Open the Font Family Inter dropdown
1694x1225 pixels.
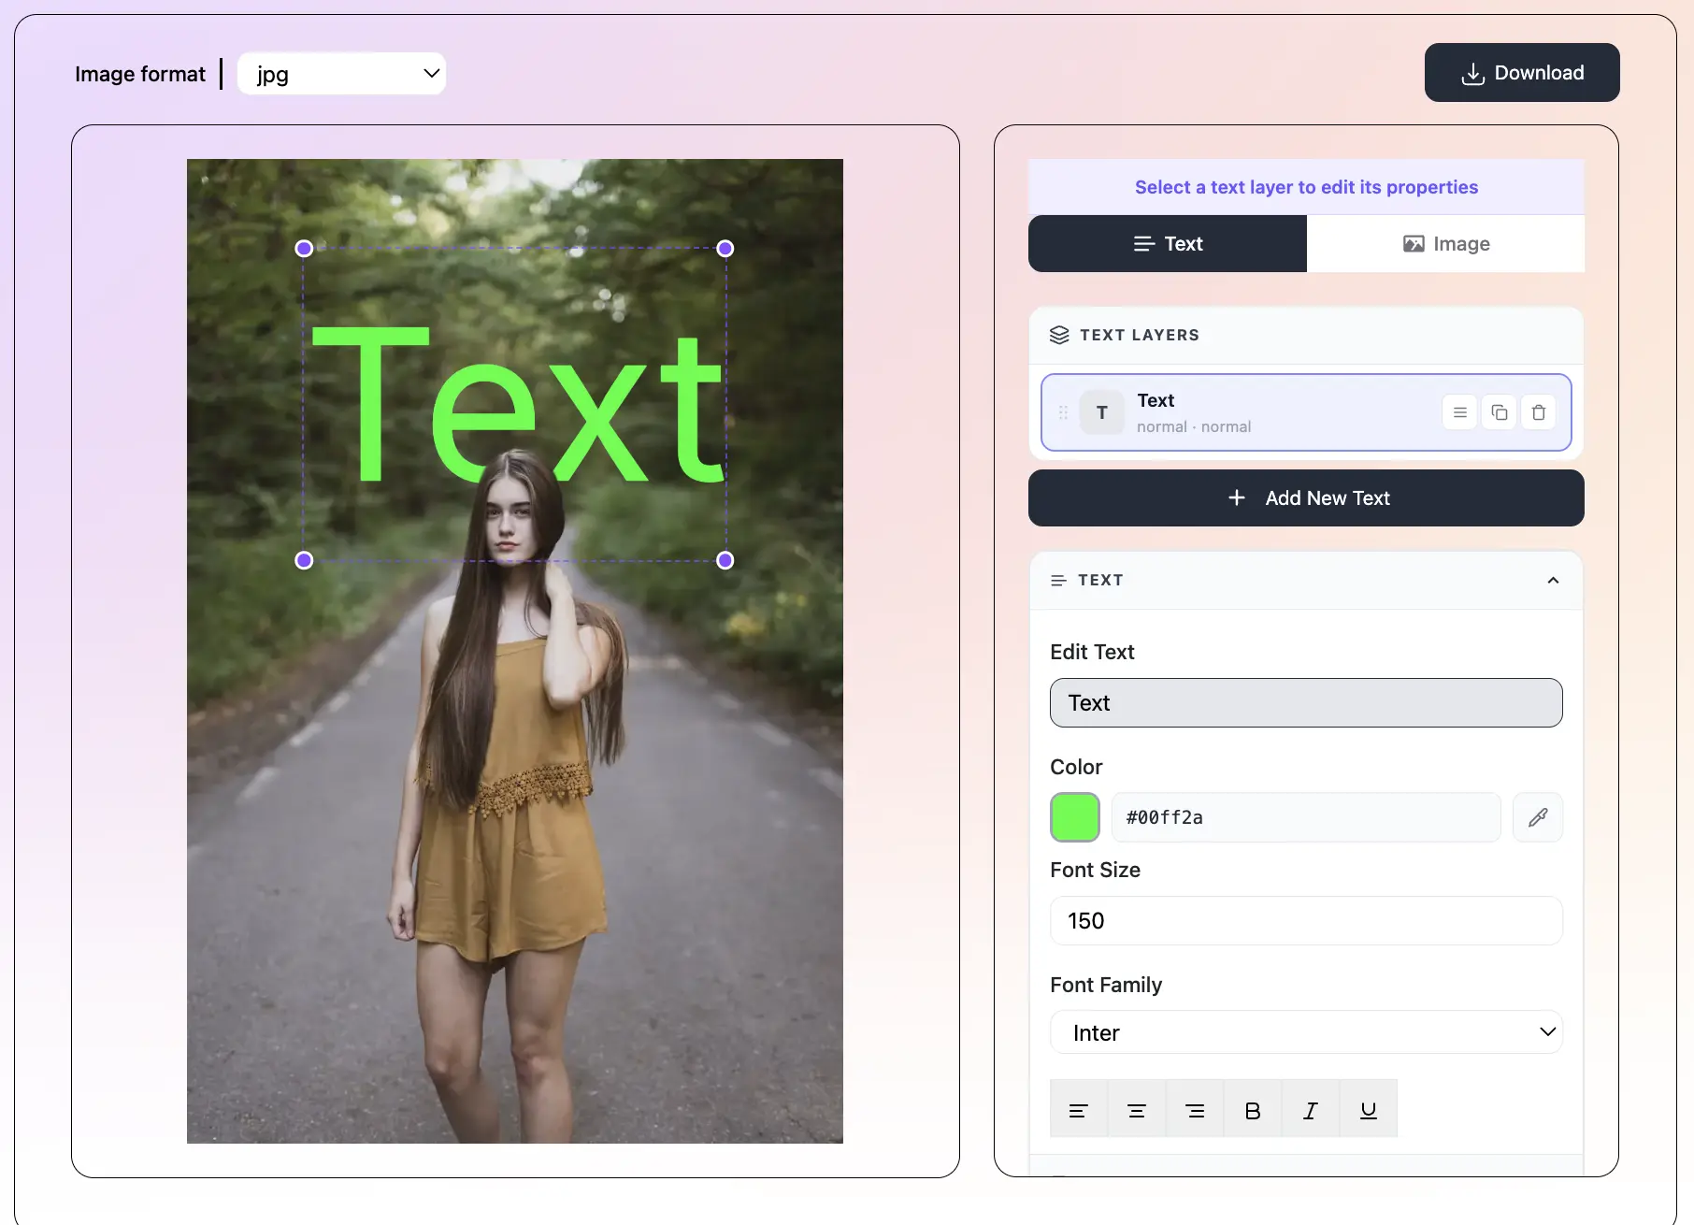1306,1032
